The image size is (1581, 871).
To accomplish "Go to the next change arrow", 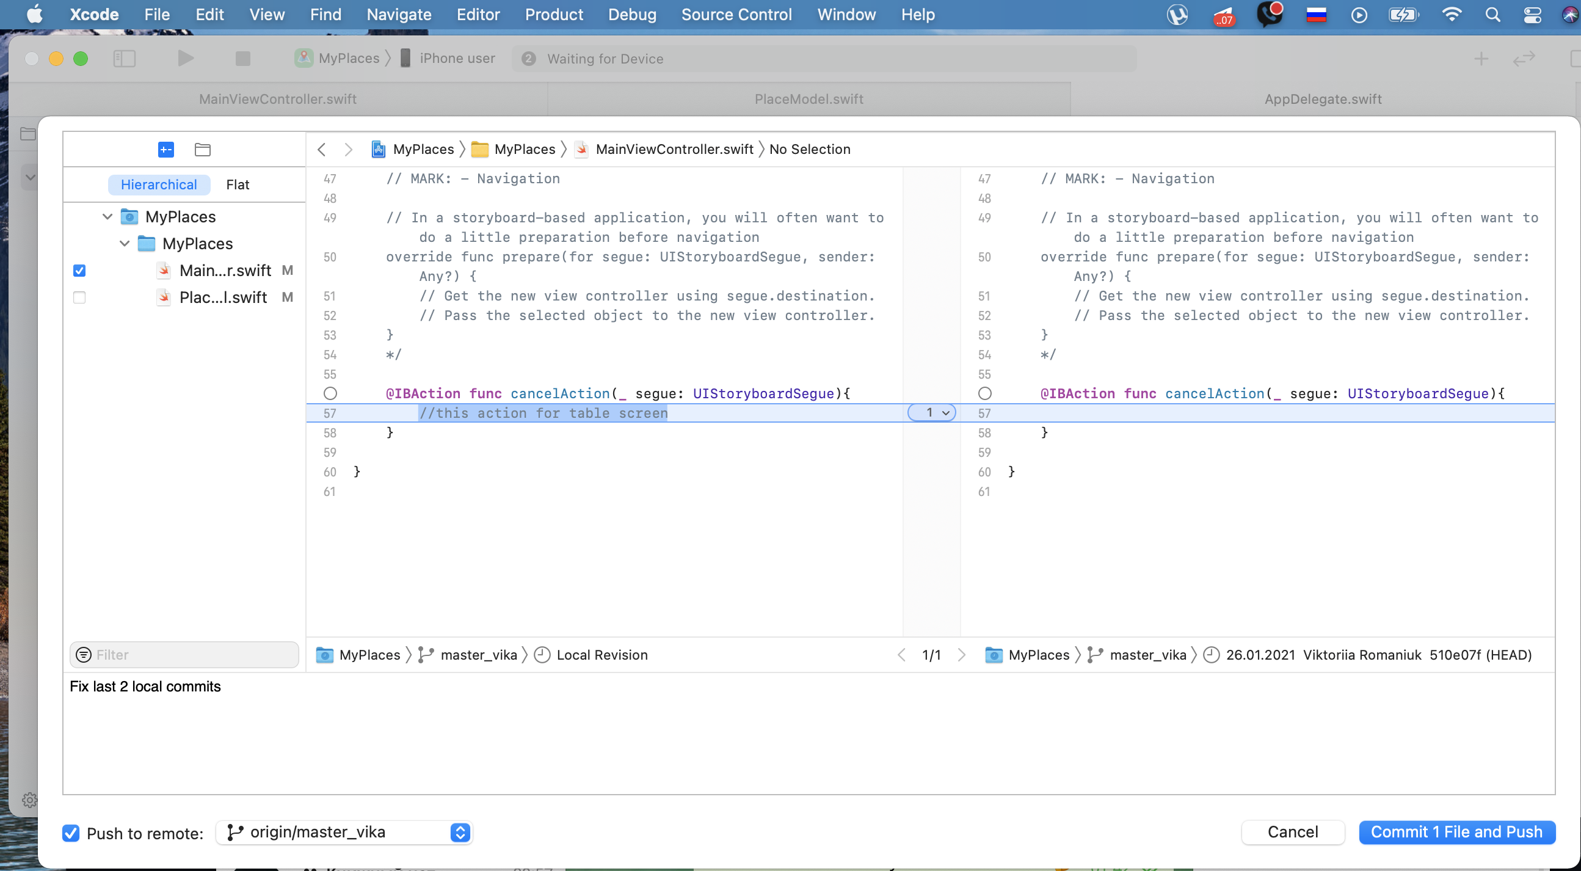I will [962, 654].
